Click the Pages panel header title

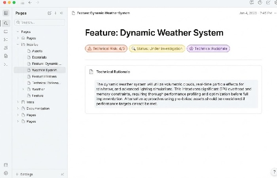coord(21,13)
